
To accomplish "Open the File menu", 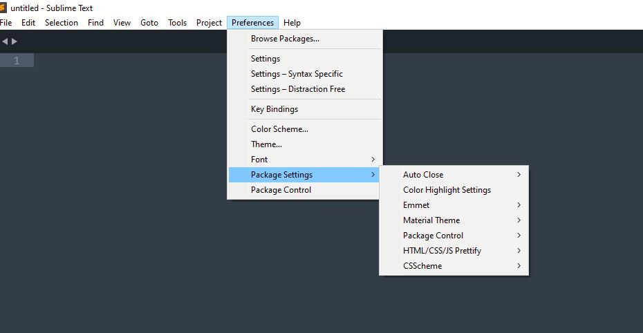I will [x=6, y=23].
